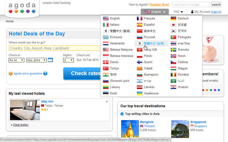Click the Spanish flag icon
Image resolution: width=228 pixels, height=142 pixels.
pos(140,25)
